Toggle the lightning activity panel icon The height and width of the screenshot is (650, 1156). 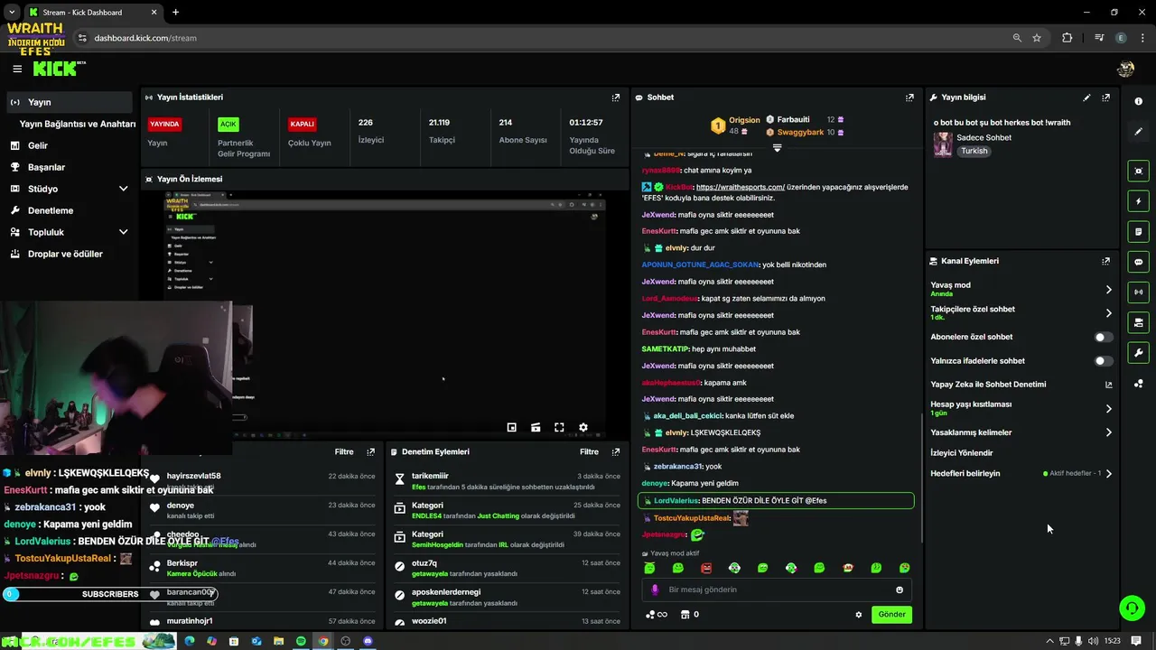pyautogui.click(x=1139, y=201)
